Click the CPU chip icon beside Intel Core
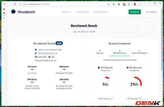 36,50
